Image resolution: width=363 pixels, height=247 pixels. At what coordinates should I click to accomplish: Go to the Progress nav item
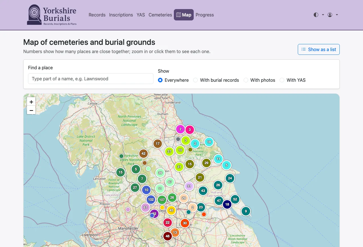tap(205, 15)
